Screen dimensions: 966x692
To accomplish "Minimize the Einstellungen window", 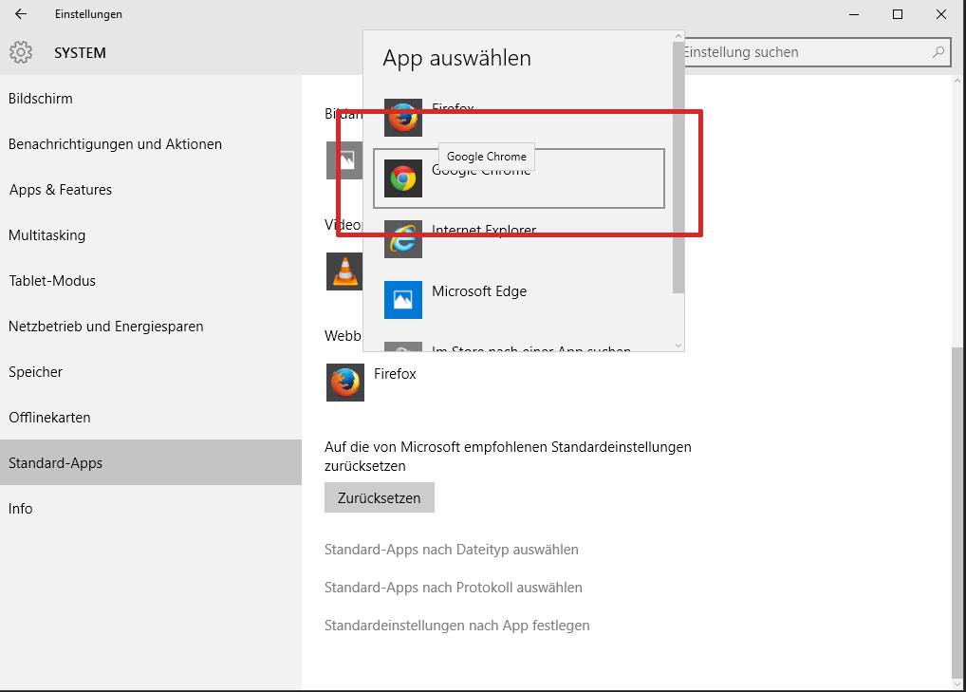I will (x=854, y=13).
